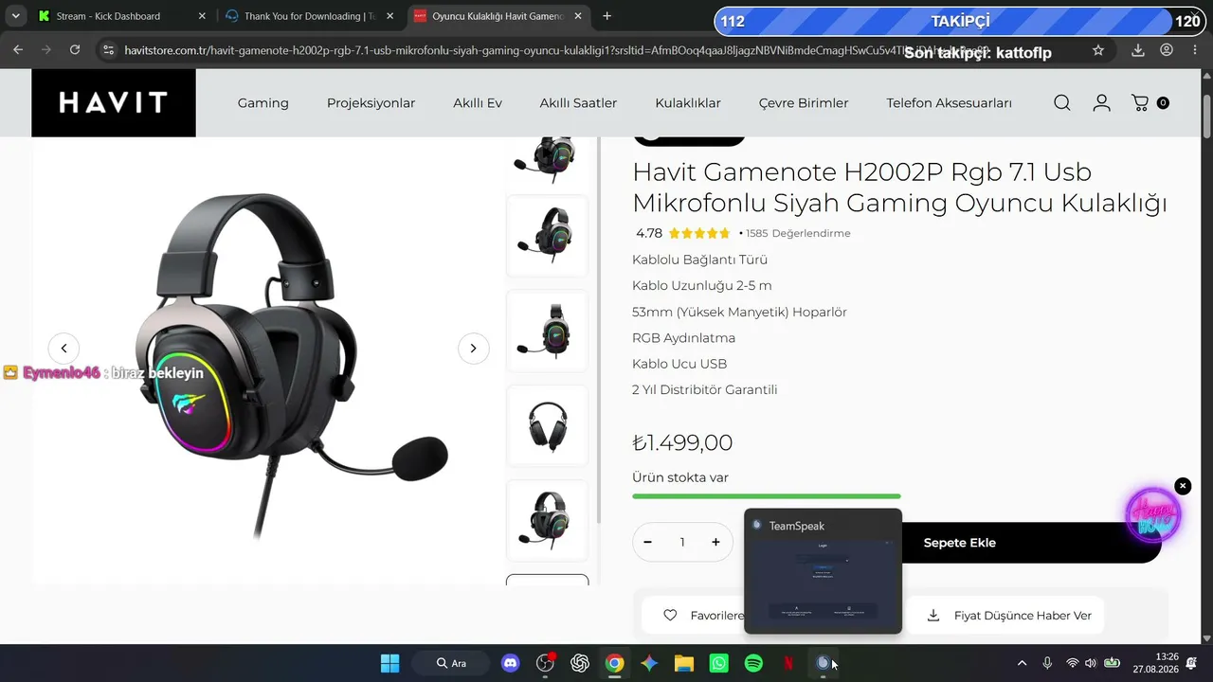1213x682 pixels.
Task: Open OBS Studio from the taskbar
Action: (x=545, y=663)
